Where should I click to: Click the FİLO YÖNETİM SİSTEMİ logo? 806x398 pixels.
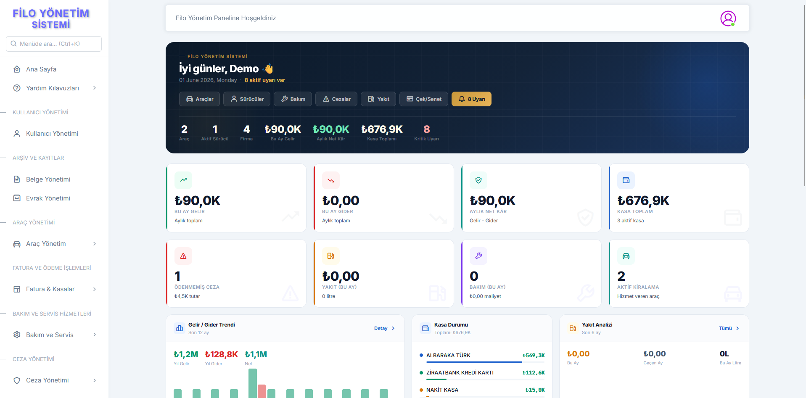(x=51, y=19)
